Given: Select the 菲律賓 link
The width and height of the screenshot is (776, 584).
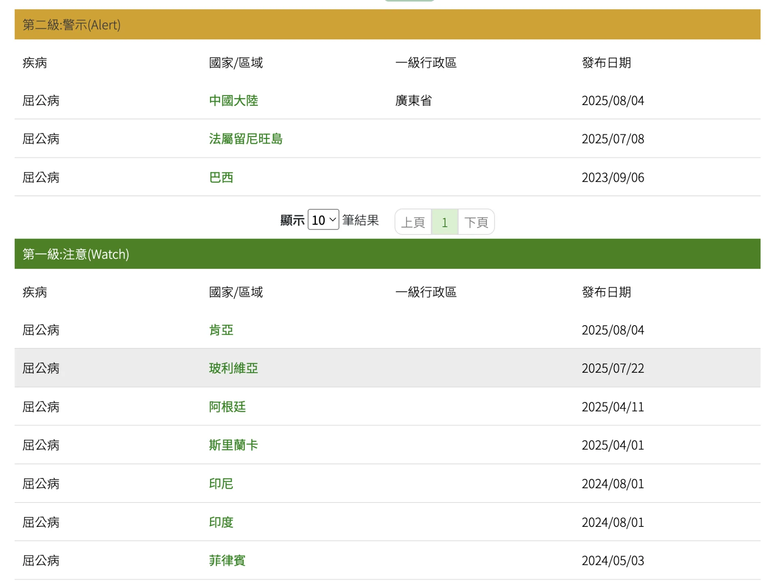Looking at the screenshot, I should coord(227,561).
